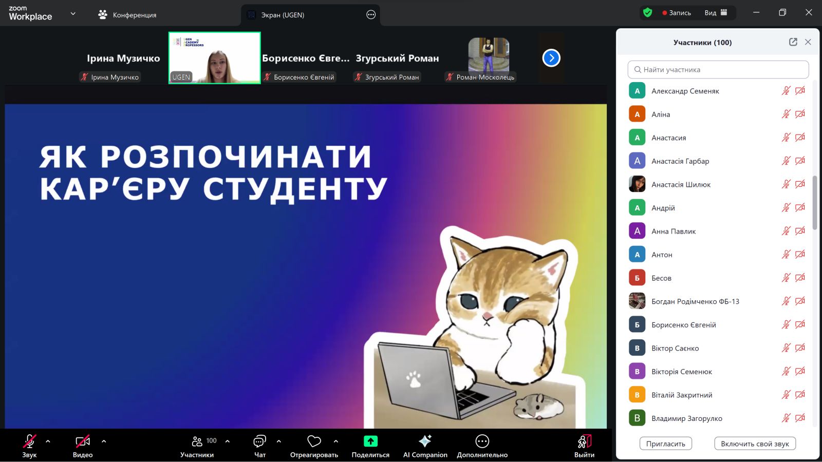Expand video options arrow beside camera
Screen dimensions: 822x462
[x=104, y=441]
